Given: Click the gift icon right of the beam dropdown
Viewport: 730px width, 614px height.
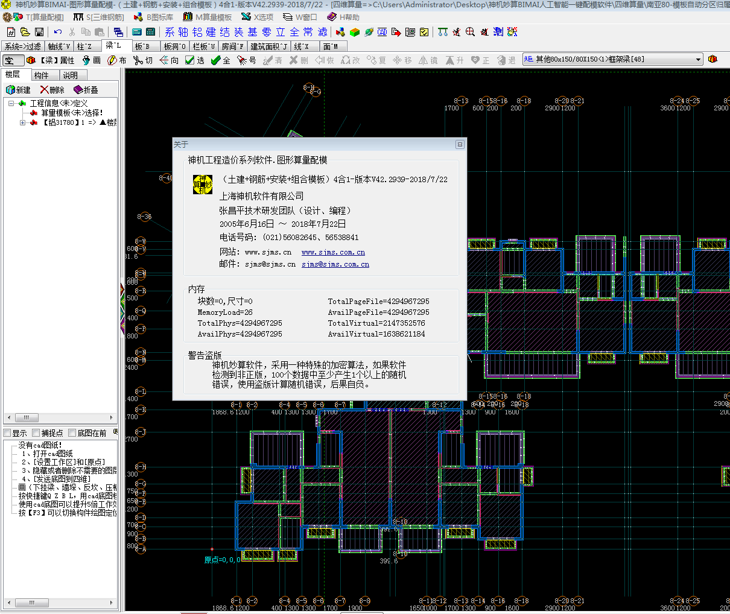Looking at the screenshot, I should (x=713, y=59).
